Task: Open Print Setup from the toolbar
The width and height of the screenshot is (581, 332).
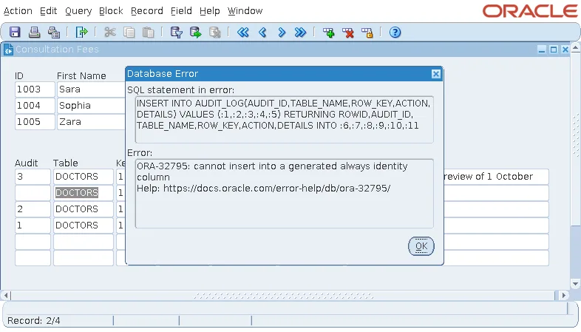Action: coord(54,33)
